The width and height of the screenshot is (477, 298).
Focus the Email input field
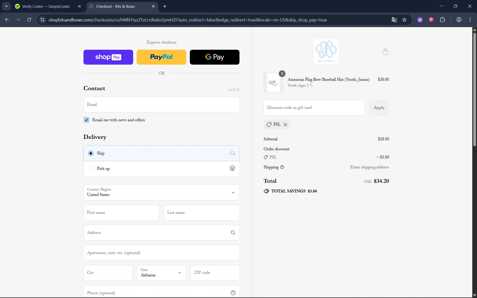[161, 105]
